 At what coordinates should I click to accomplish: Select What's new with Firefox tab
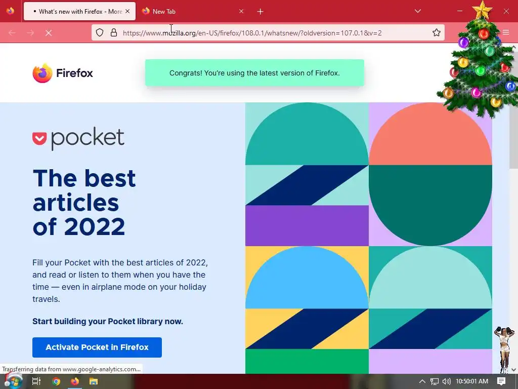tap(79, 11)
